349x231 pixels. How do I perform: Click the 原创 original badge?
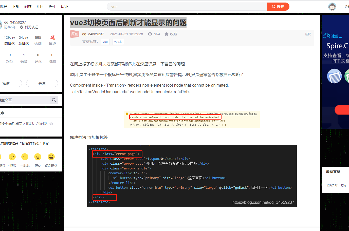75,34
